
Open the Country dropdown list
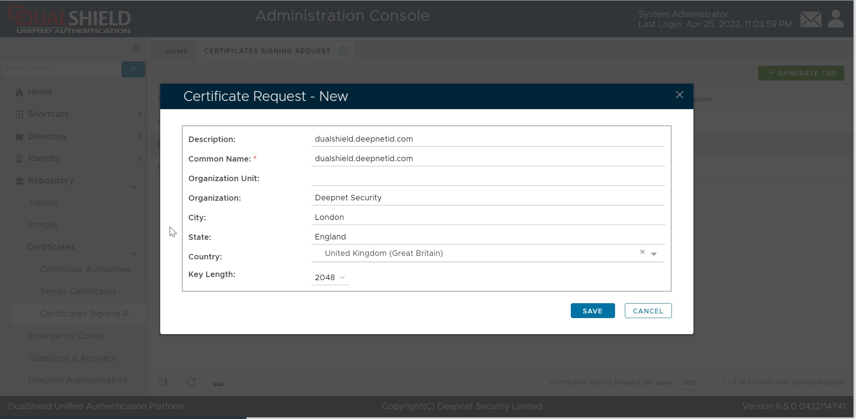coord(654,254)
